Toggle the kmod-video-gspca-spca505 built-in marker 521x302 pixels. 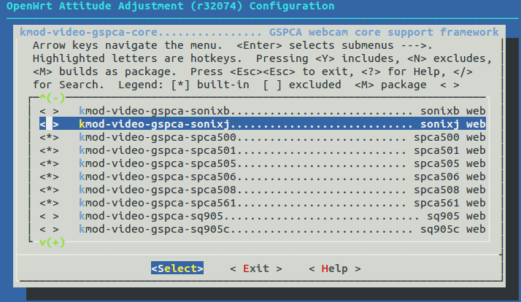pyautogui.click(x=49, y=163)
